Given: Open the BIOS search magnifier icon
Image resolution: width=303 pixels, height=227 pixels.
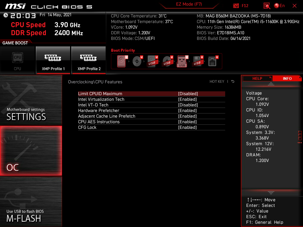Looking at the screenshot, I should coord(267,6).
